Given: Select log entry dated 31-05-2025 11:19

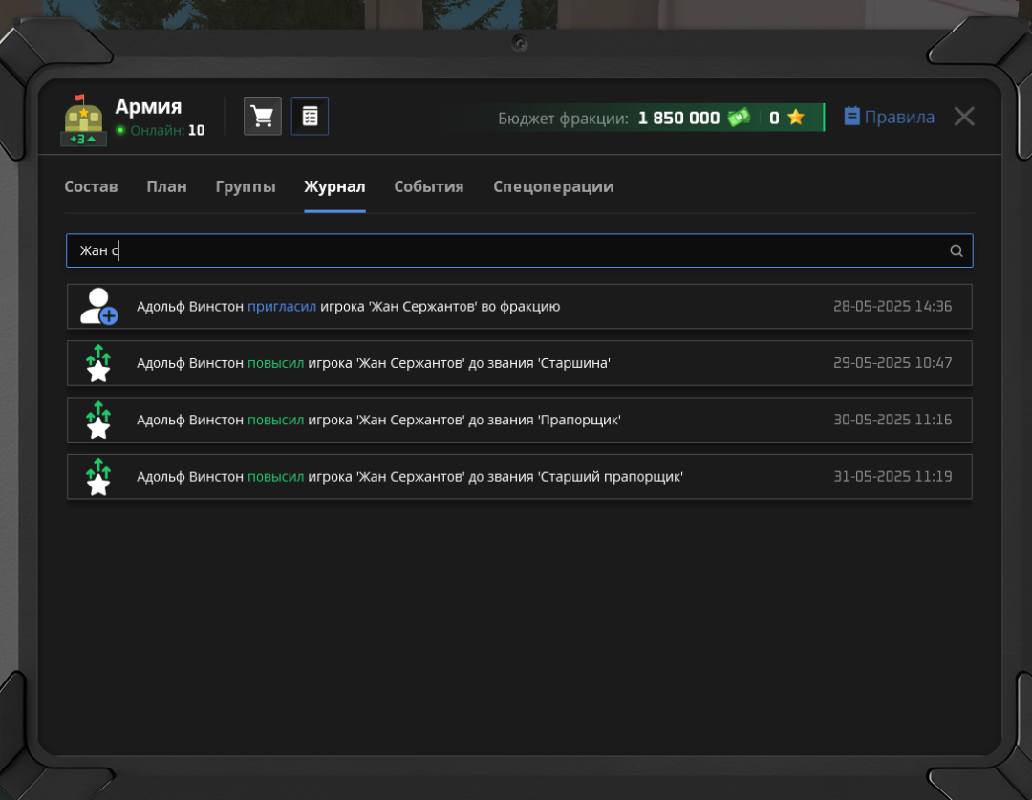Looking at the screenshot, I should (519, 477).
